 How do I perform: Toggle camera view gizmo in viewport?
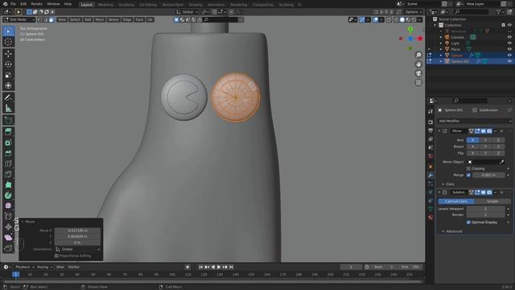pos(418,73)
